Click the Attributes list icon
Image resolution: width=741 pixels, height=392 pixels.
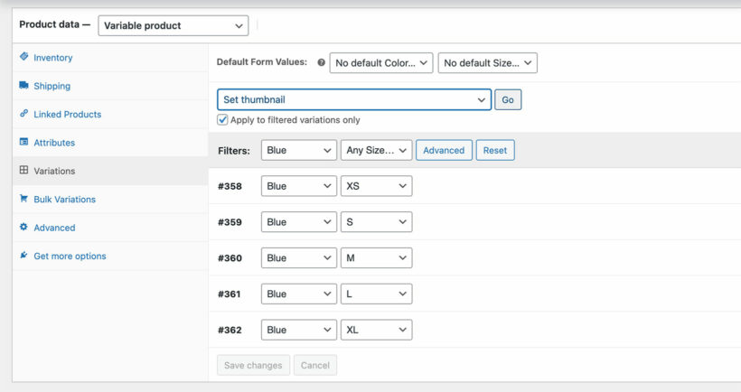click(23, 143)
